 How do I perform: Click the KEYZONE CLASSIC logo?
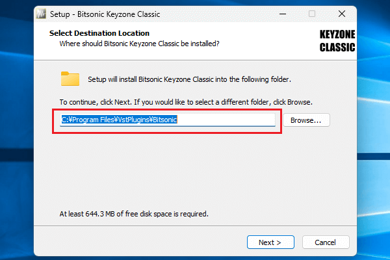click(x=337, y=40)
